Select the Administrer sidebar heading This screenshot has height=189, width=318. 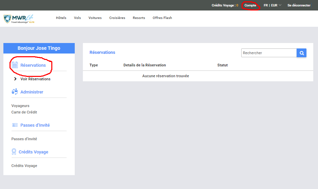(32, 92)
